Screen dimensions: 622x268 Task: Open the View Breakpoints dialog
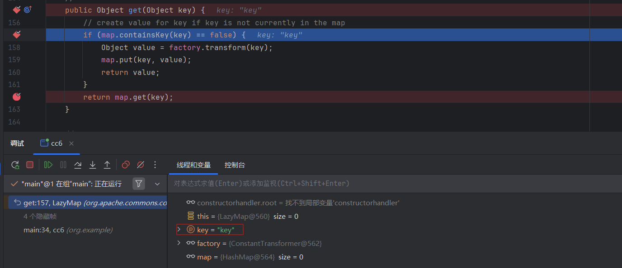coord(126,165)
